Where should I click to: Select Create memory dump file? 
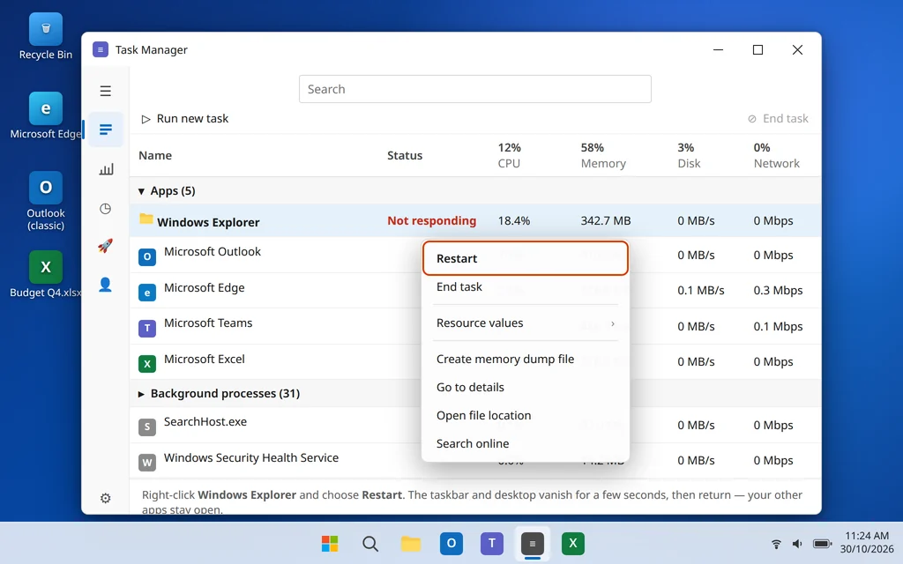[526, 360]
